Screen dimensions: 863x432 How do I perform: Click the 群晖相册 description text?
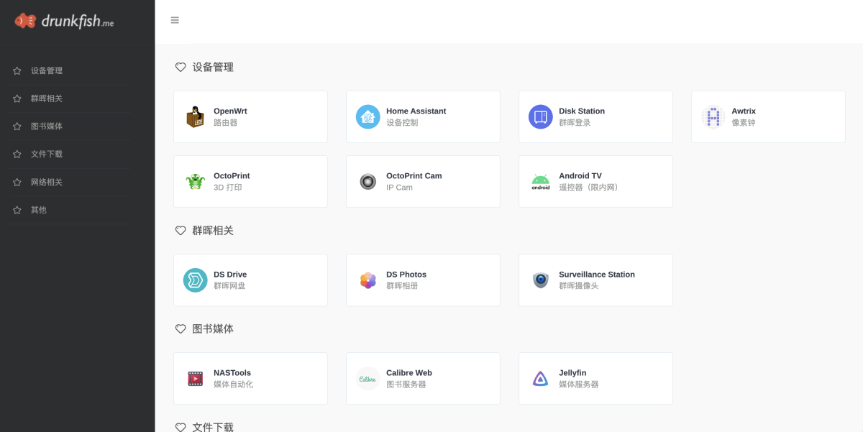[x=402, y=286]
